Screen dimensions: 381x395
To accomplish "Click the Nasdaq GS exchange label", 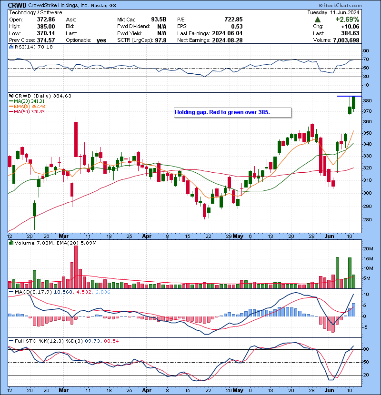I will click(x=103, y=6).
